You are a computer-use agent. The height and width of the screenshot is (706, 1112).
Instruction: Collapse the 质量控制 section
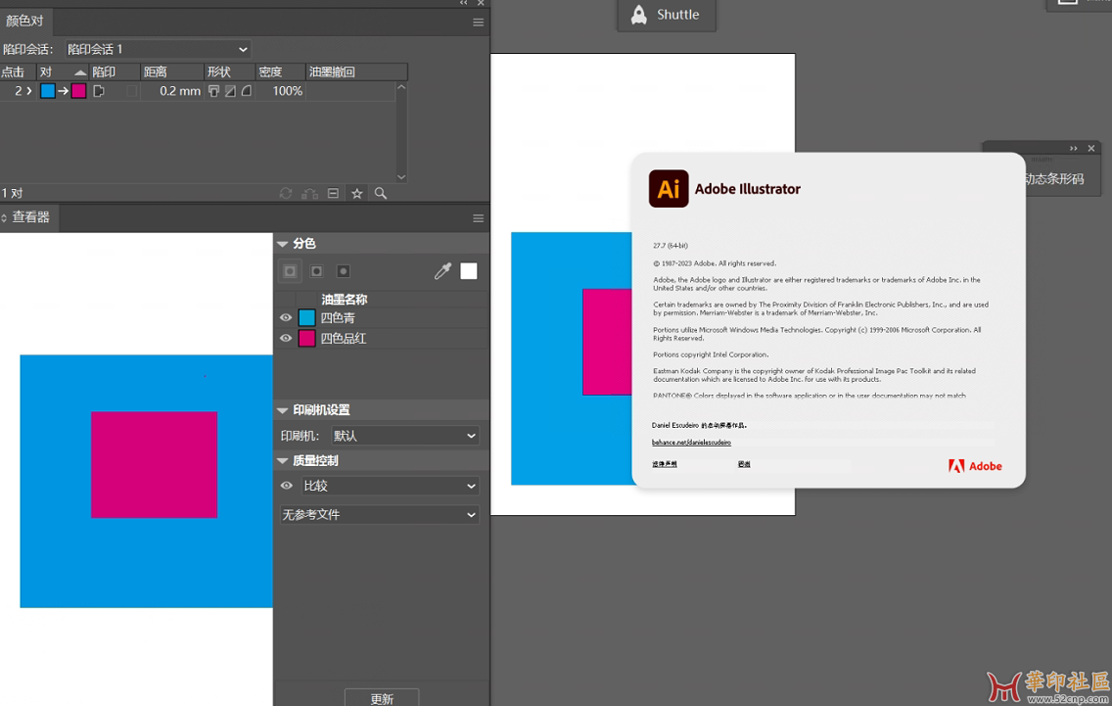(x=283, y=461)
